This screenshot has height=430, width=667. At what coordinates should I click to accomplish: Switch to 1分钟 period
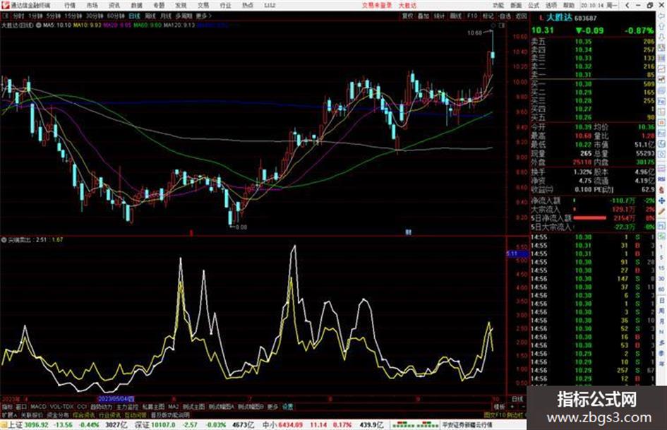click(35, 16)
